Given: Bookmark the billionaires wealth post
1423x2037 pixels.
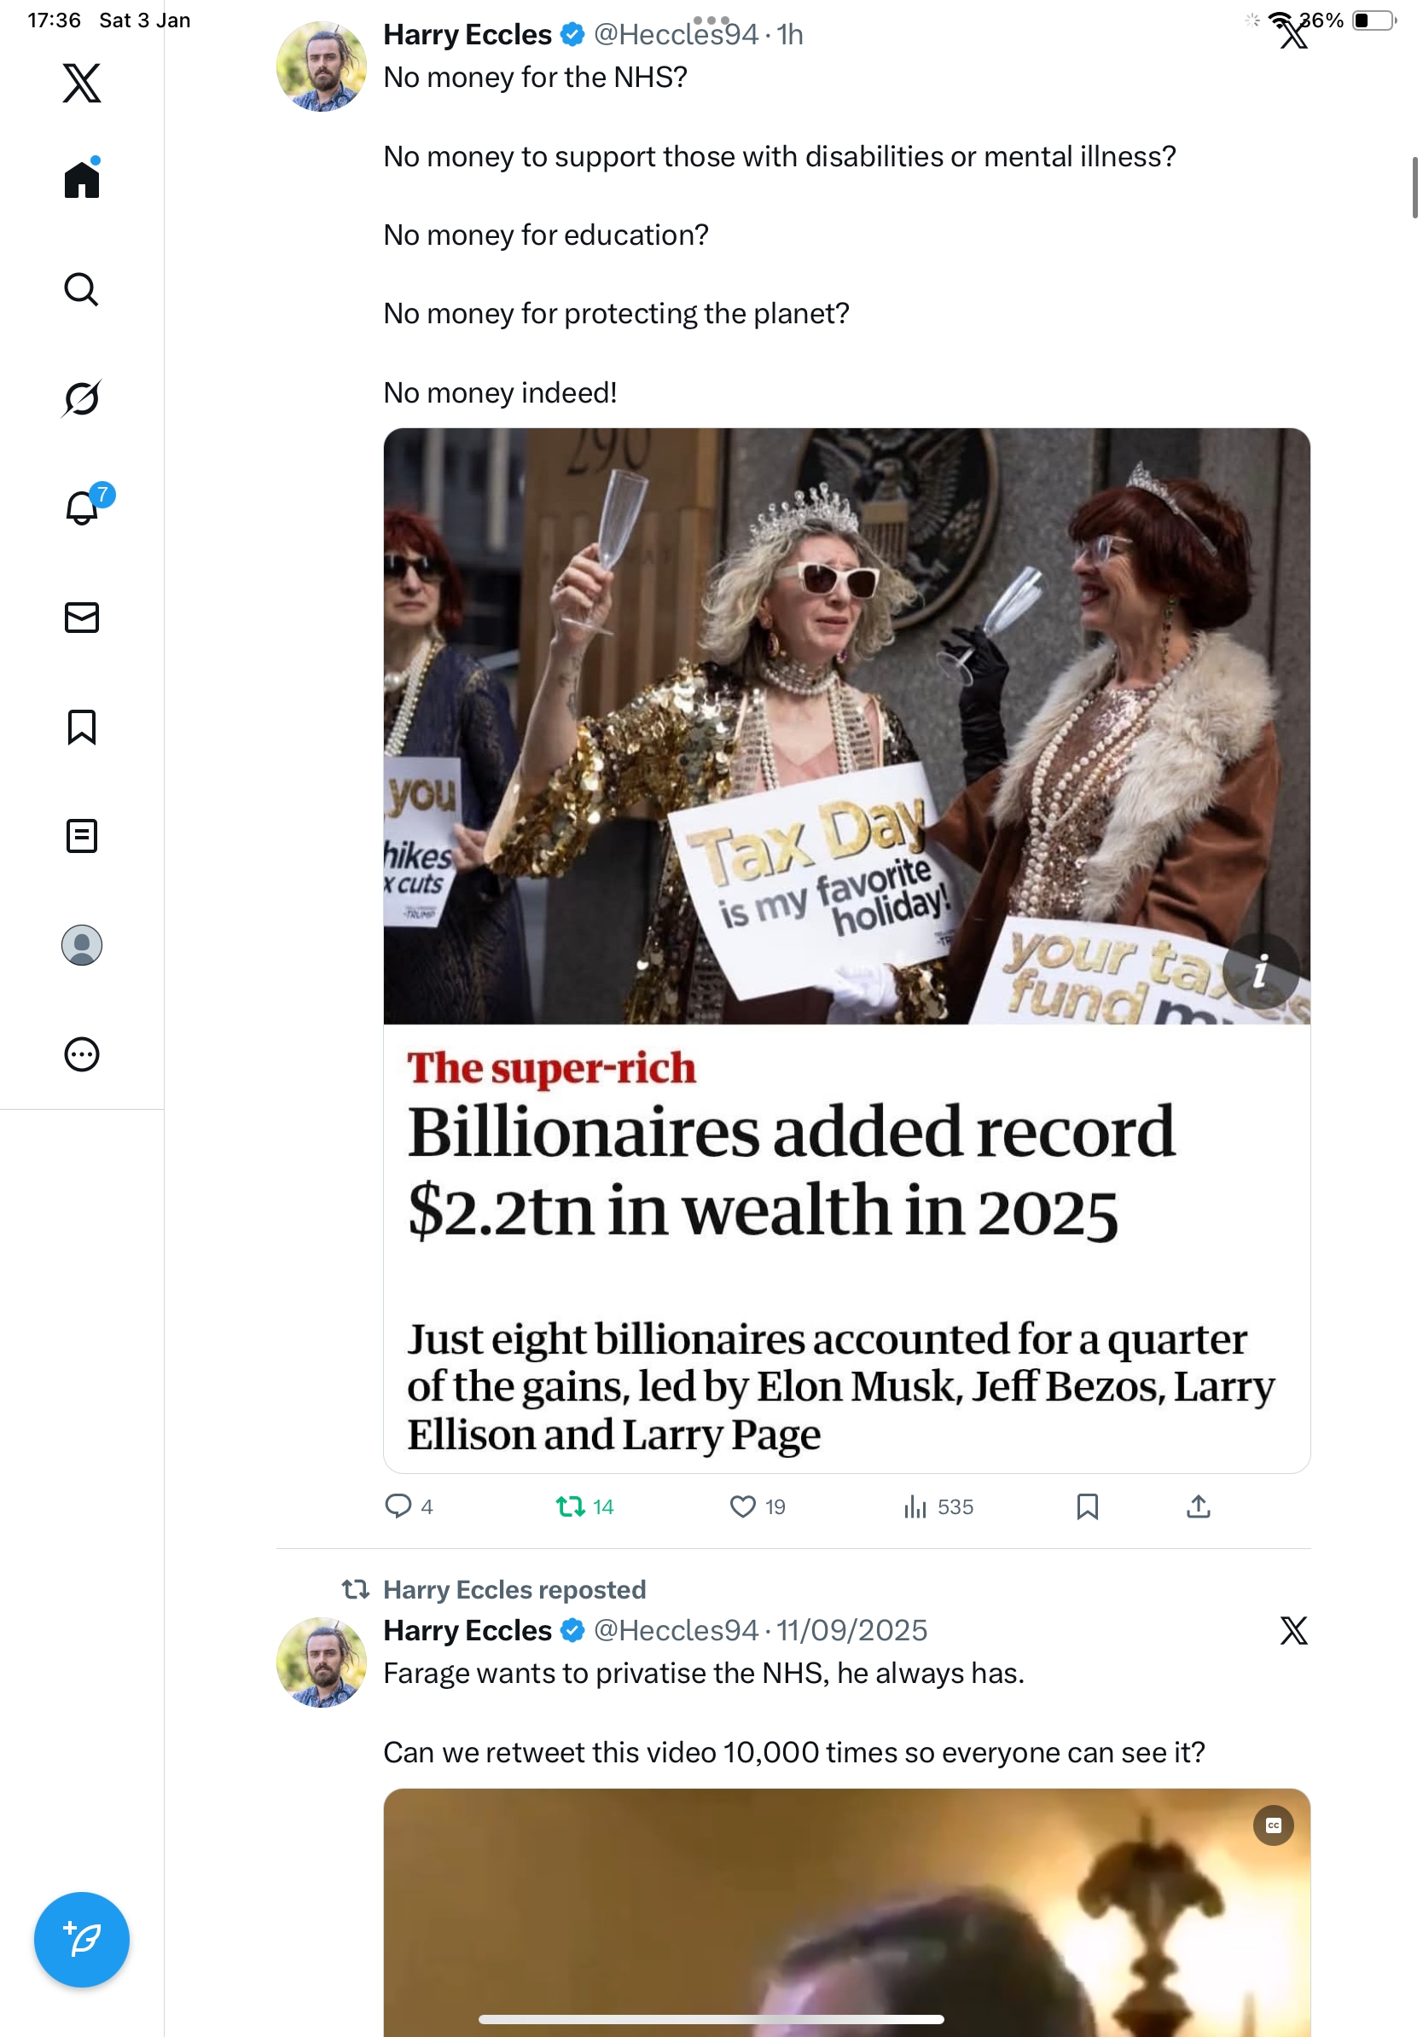Looking at the screenshot, I should pos(1087,1506).
